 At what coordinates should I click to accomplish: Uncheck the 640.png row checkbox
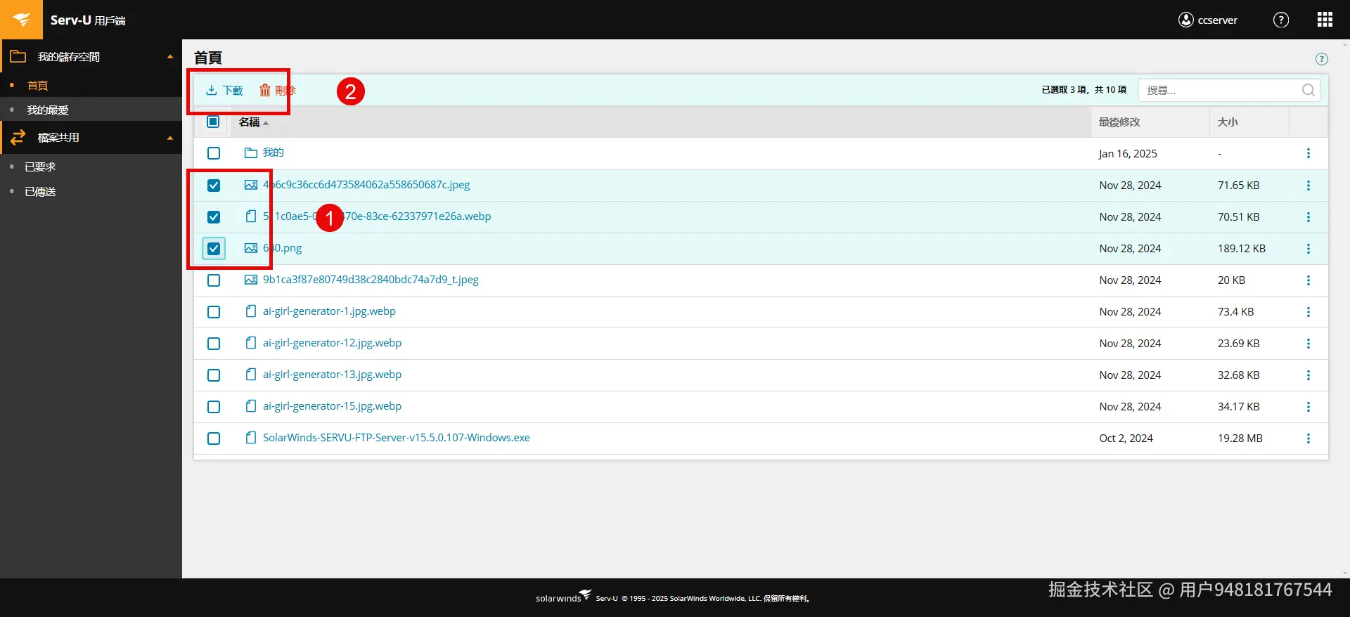click(214, 249)
